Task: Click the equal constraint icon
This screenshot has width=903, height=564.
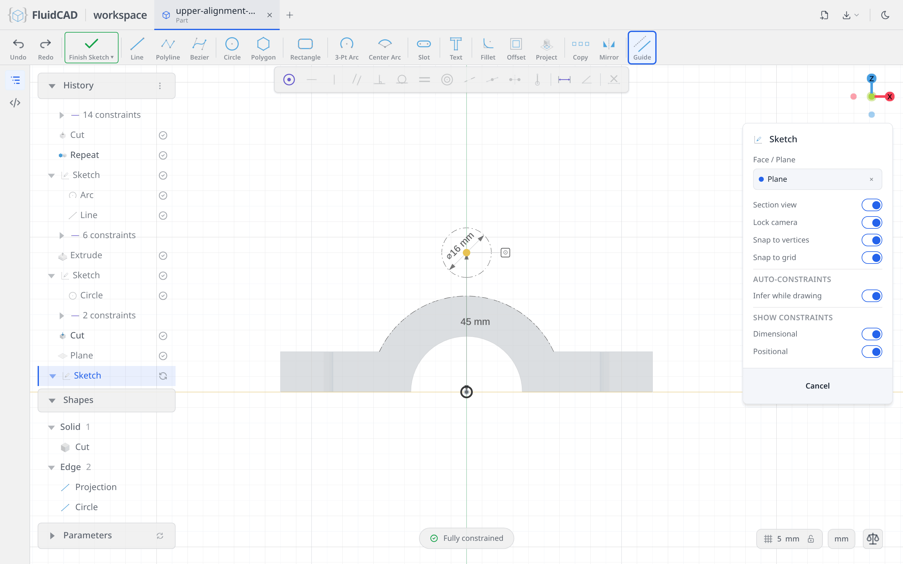Action: pos(424,80)
